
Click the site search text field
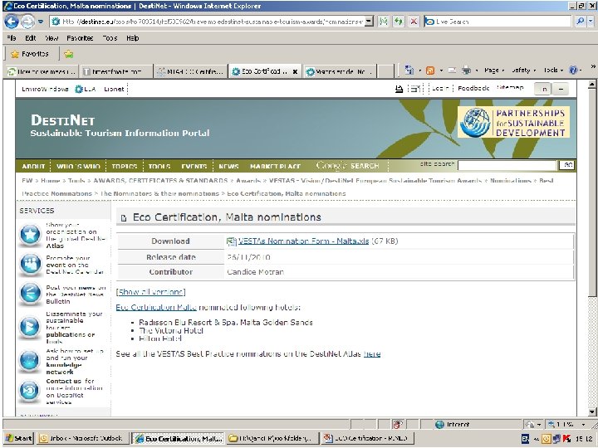[x=507, y=165]
